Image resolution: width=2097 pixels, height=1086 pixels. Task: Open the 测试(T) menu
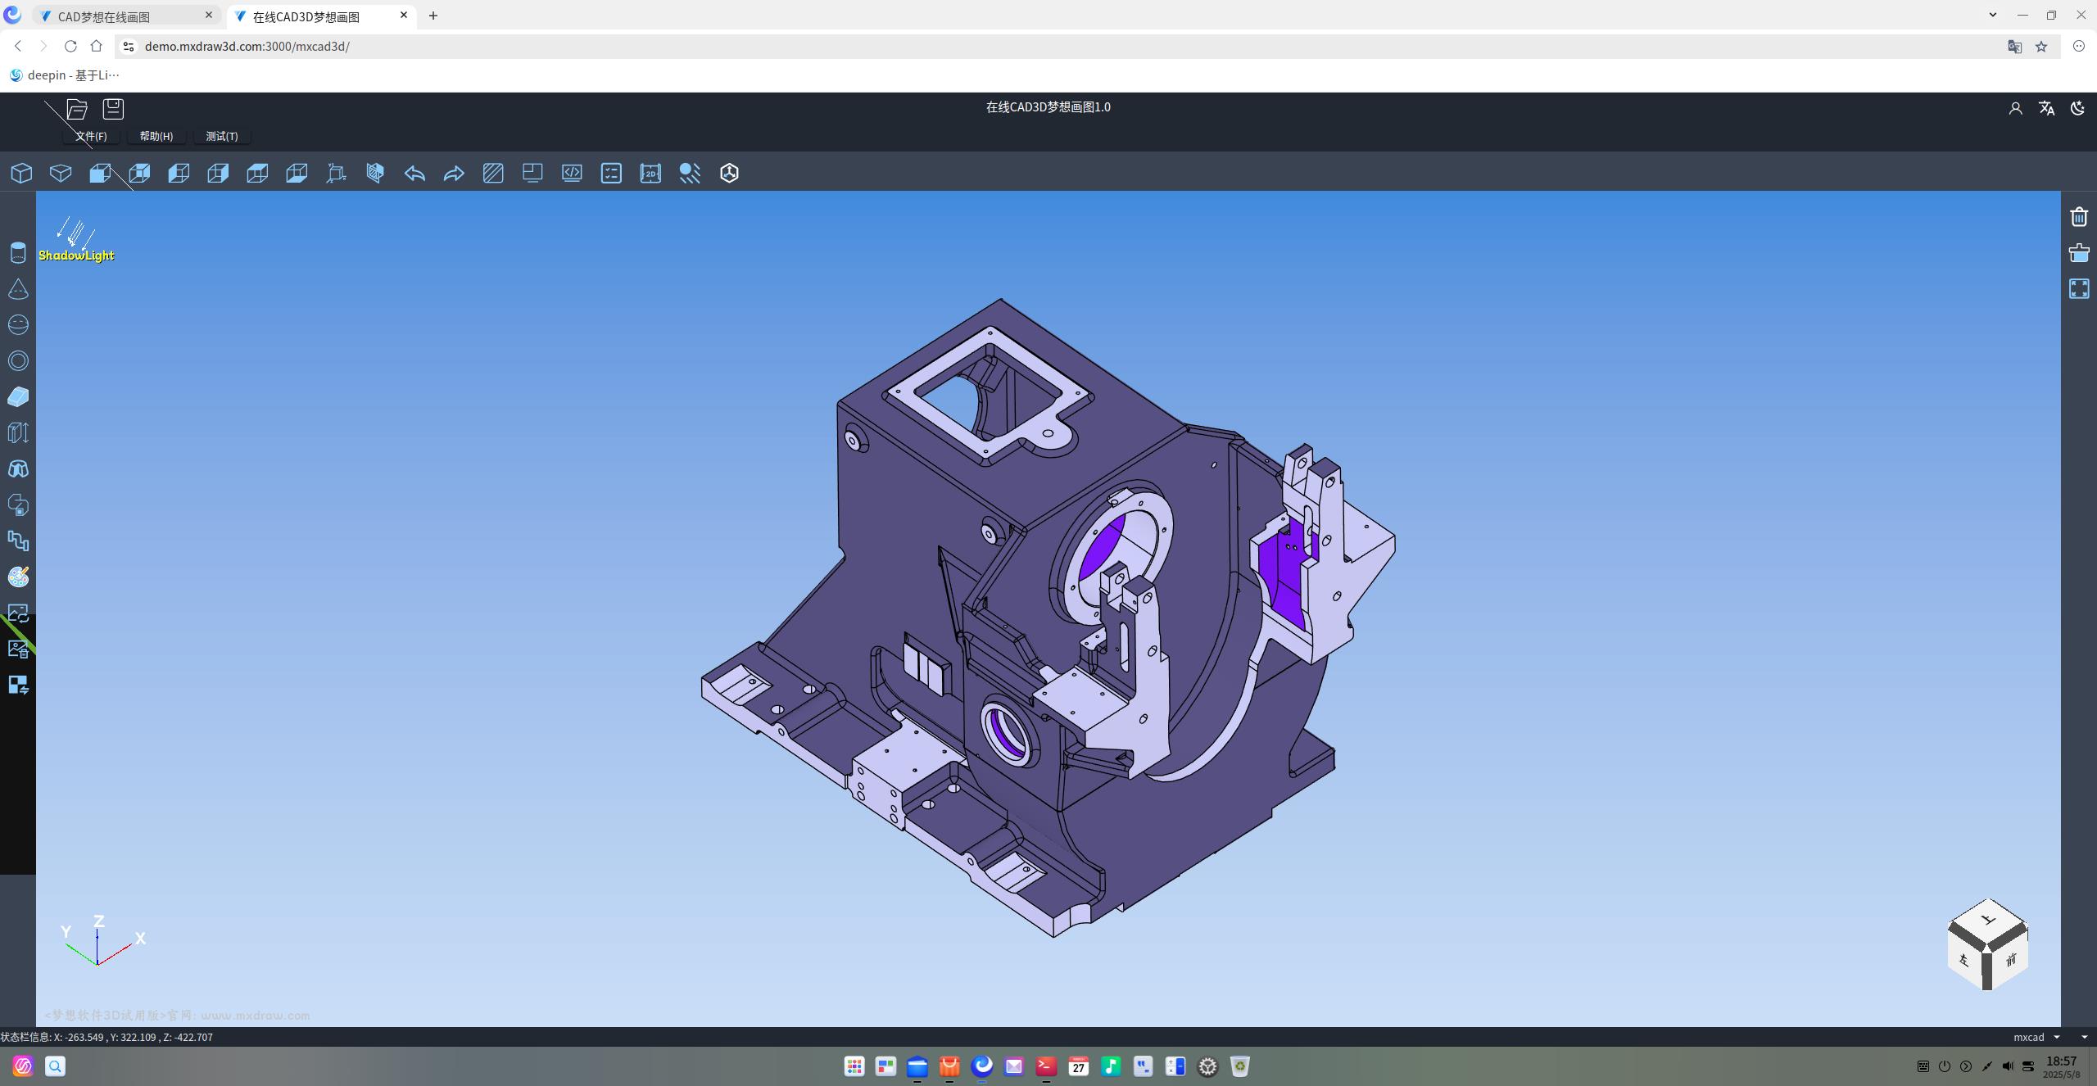[222, 136]
